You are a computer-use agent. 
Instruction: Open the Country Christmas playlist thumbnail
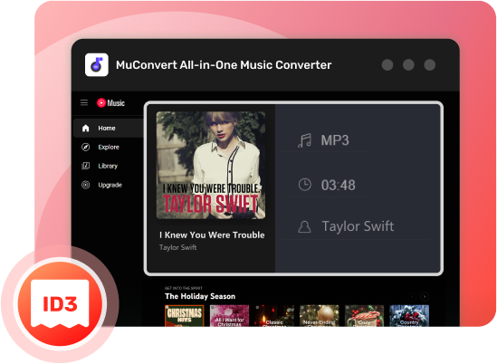click(409, 315)
